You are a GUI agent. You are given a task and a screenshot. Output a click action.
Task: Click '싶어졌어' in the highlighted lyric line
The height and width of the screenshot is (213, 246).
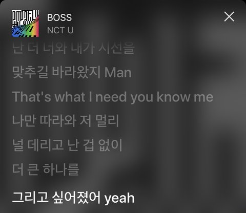click(76, 198)
